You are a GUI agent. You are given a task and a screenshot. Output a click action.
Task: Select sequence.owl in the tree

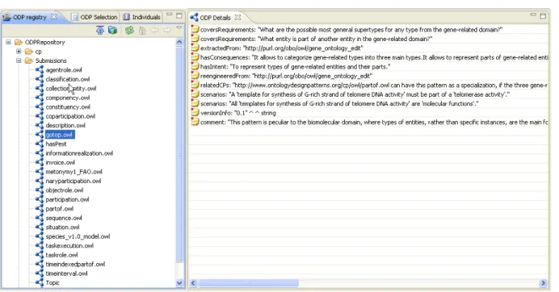pyautogui.click(x=64, y=218)
